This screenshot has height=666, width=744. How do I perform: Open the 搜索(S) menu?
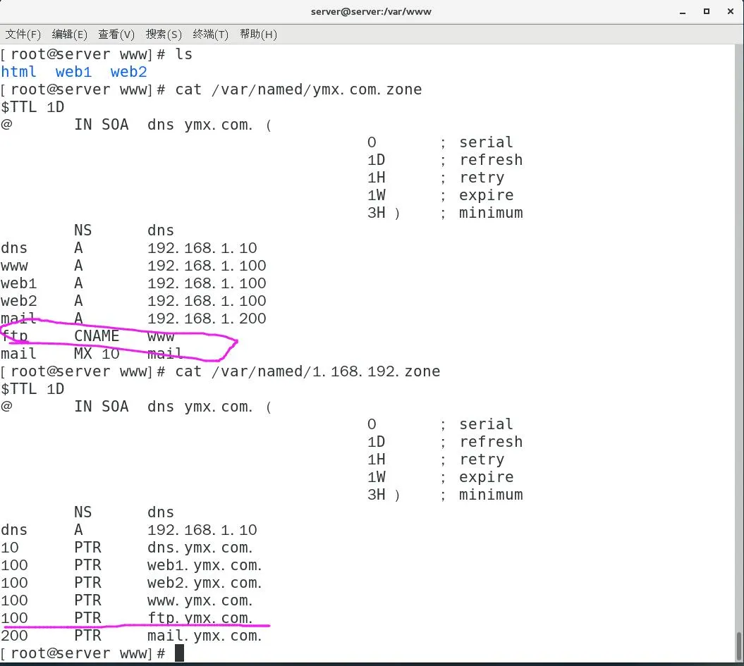[164, 35]
